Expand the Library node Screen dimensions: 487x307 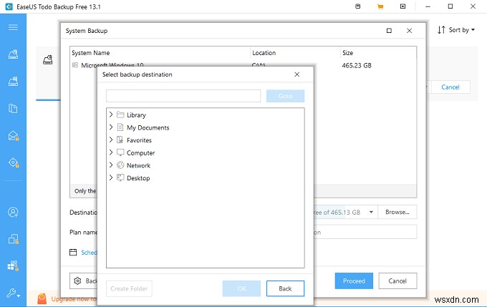tap(111, 114)
